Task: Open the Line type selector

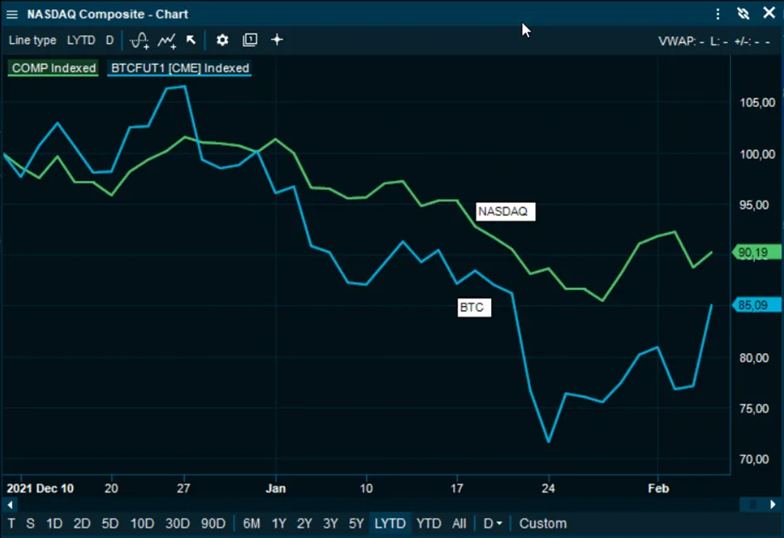Action: tap(32, 41)
